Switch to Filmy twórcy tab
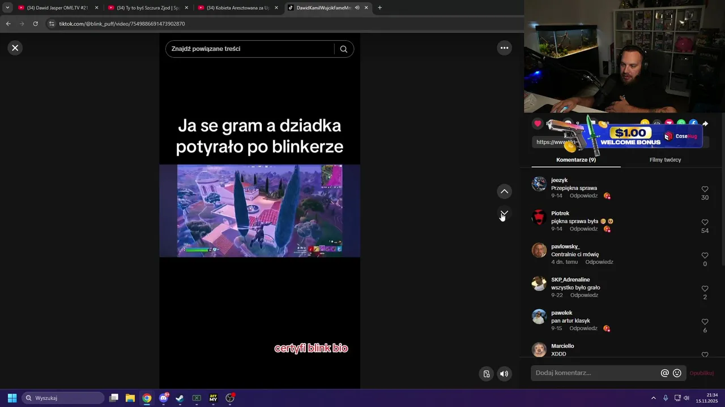Viewport: 725px width, 407px height. pos(665,160)
